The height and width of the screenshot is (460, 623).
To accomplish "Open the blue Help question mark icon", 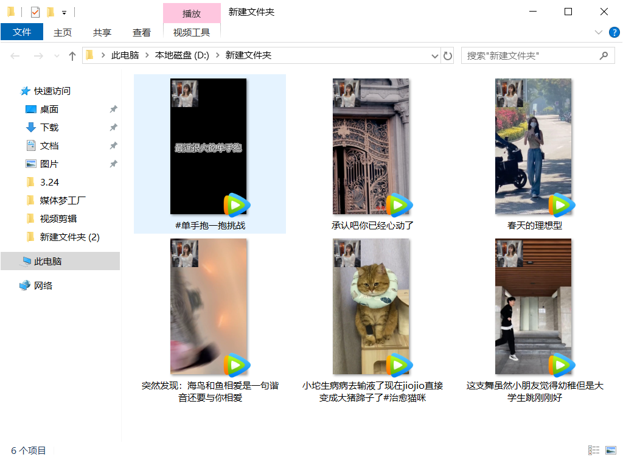I will coord(614,32).
